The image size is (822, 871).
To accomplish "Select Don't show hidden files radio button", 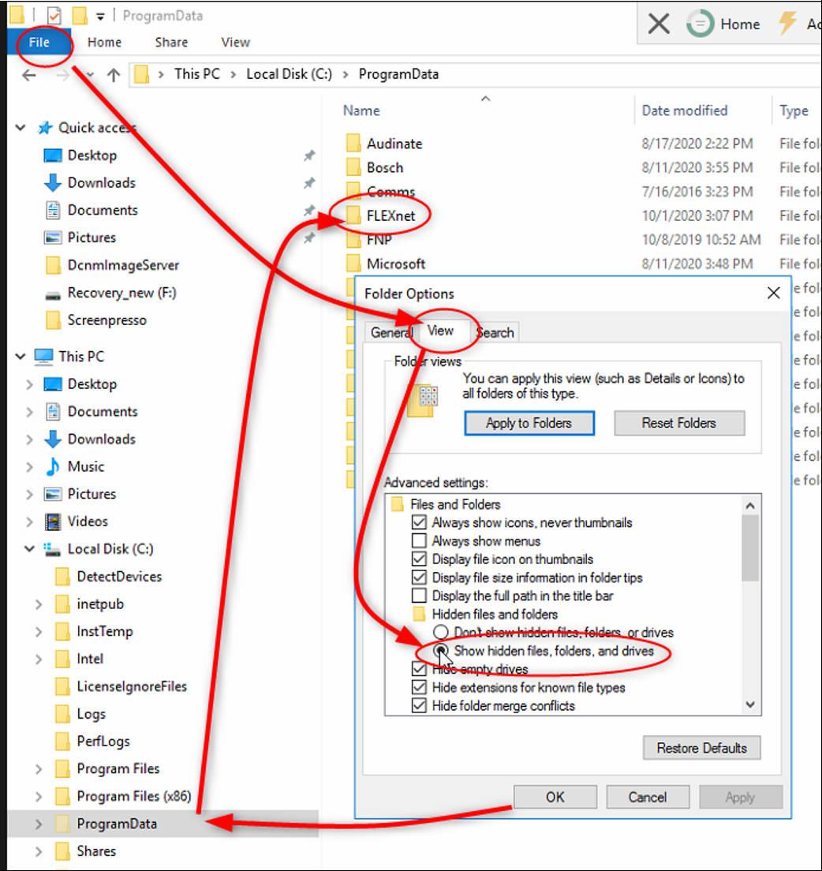I will [440, 632].
